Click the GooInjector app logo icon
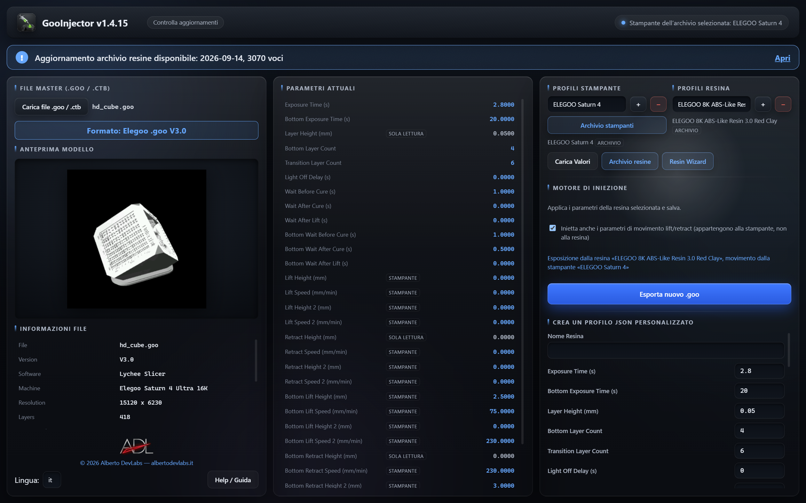This screenshot has height=503, width=806. [26, 23]
